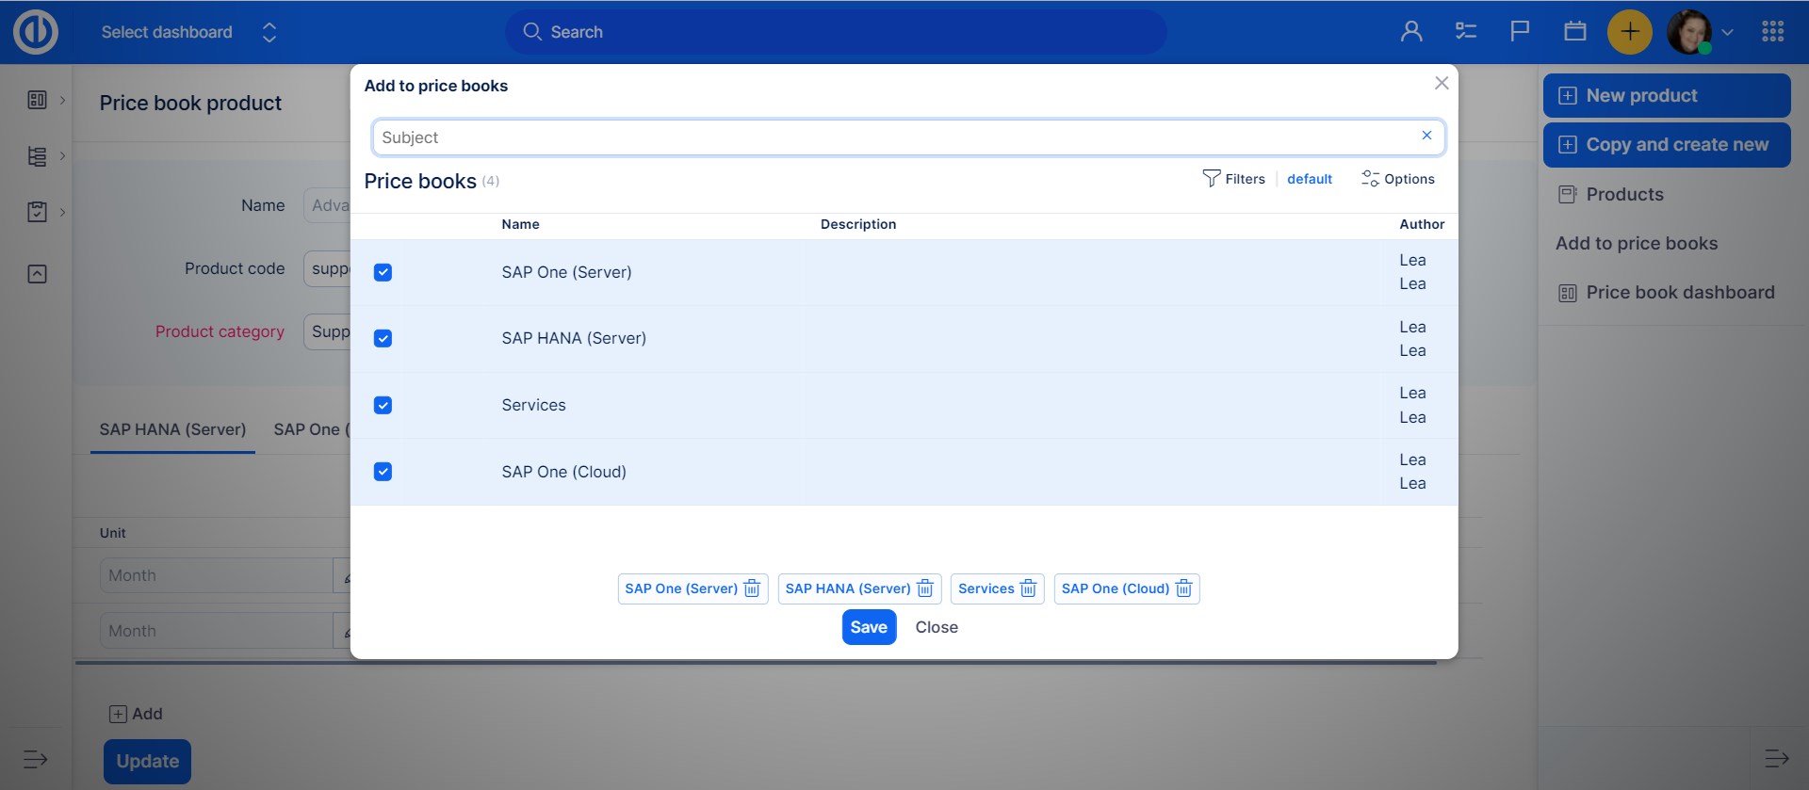Clear the Subject search field
This screenshot has width=1809, height=790.
(1426, 136)
